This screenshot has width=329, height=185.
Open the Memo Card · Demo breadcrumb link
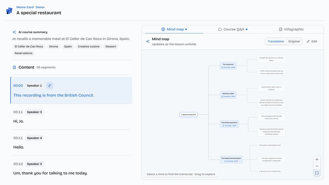(30, 7)
